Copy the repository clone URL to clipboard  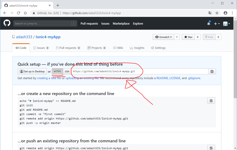(212, 71)
